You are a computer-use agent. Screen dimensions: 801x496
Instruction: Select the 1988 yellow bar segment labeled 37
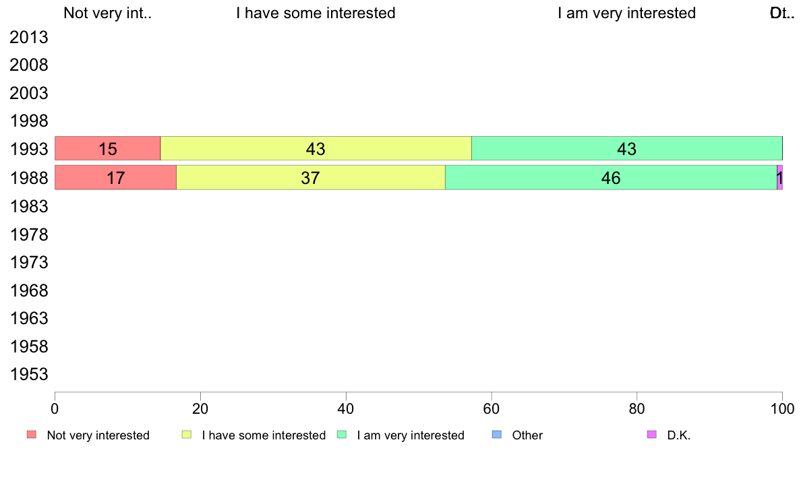tap(311, 178)
